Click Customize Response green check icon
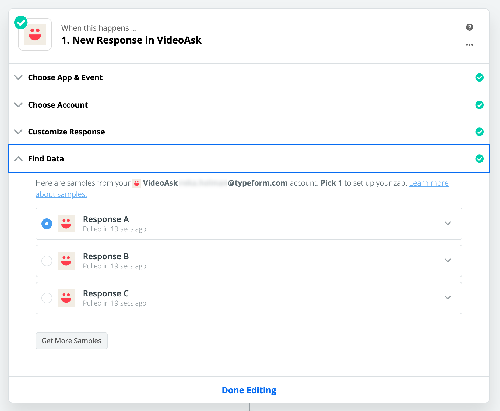500x411 pixels. point(480,132)
